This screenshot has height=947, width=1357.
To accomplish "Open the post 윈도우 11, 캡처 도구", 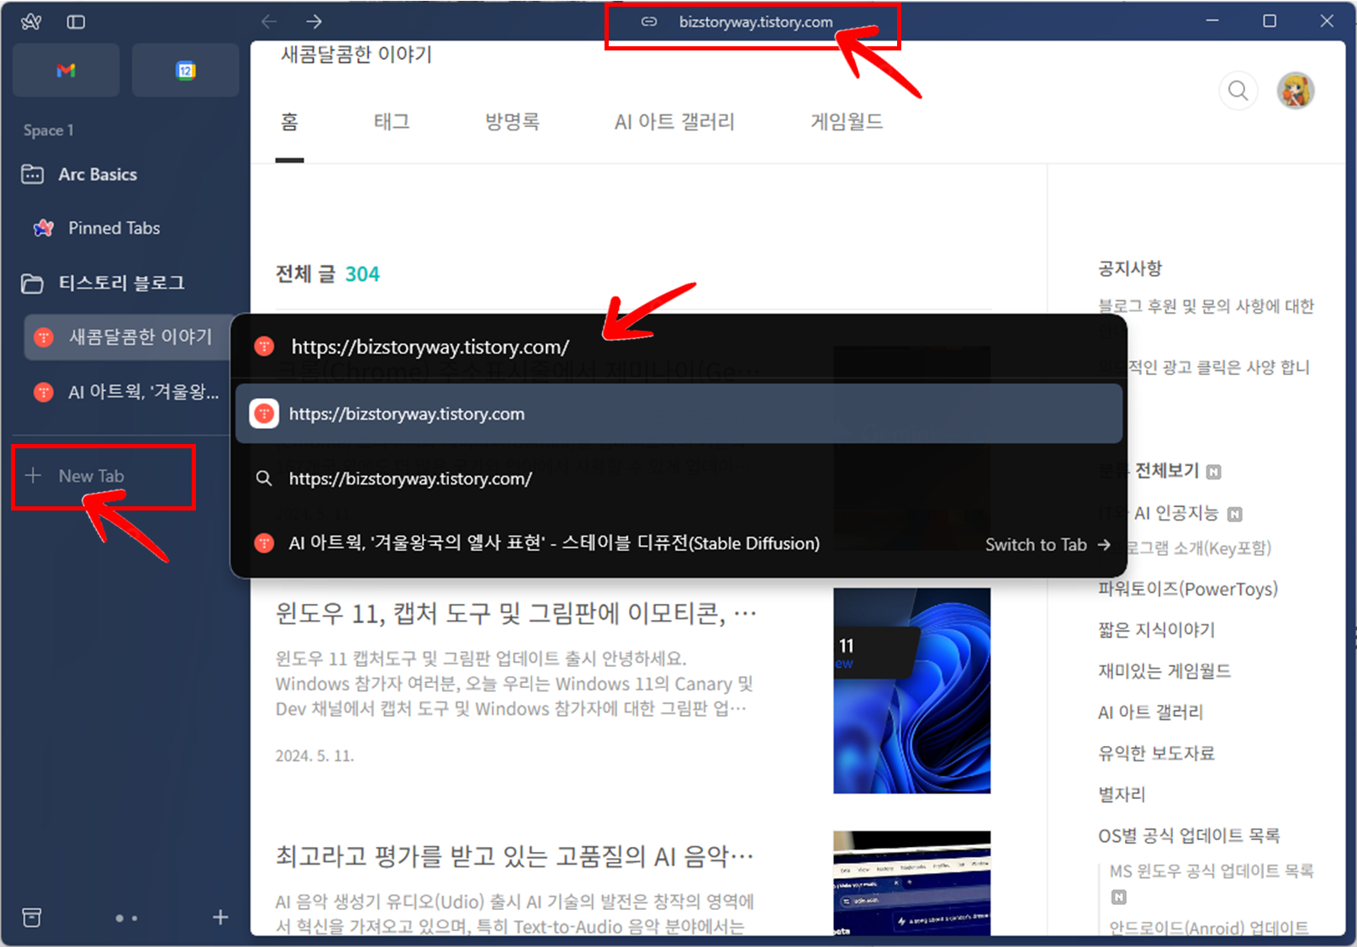I will coord(516,614).
